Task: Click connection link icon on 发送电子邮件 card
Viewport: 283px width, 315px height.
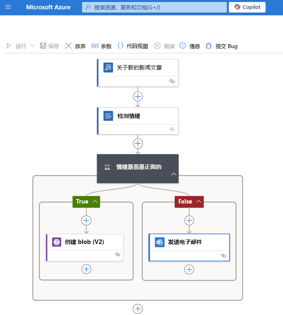Action: click(224, 256)
